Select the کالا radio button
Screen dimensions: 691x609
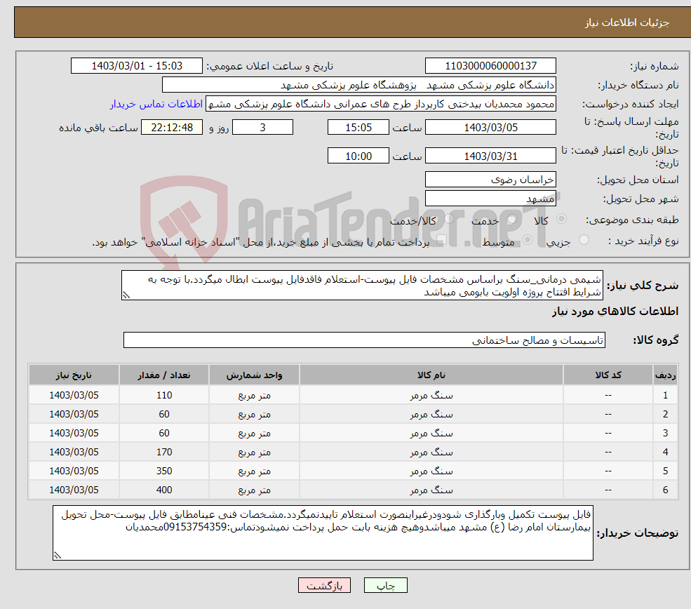(x=561, y=219)
